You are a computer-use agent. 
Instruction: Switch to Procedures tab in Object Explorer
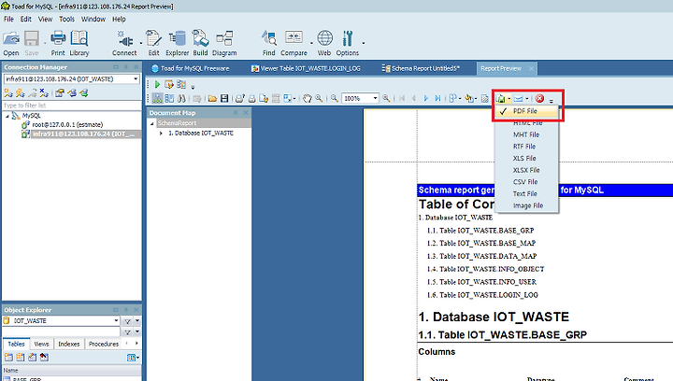pyautogui.click(x=104, y=344)
